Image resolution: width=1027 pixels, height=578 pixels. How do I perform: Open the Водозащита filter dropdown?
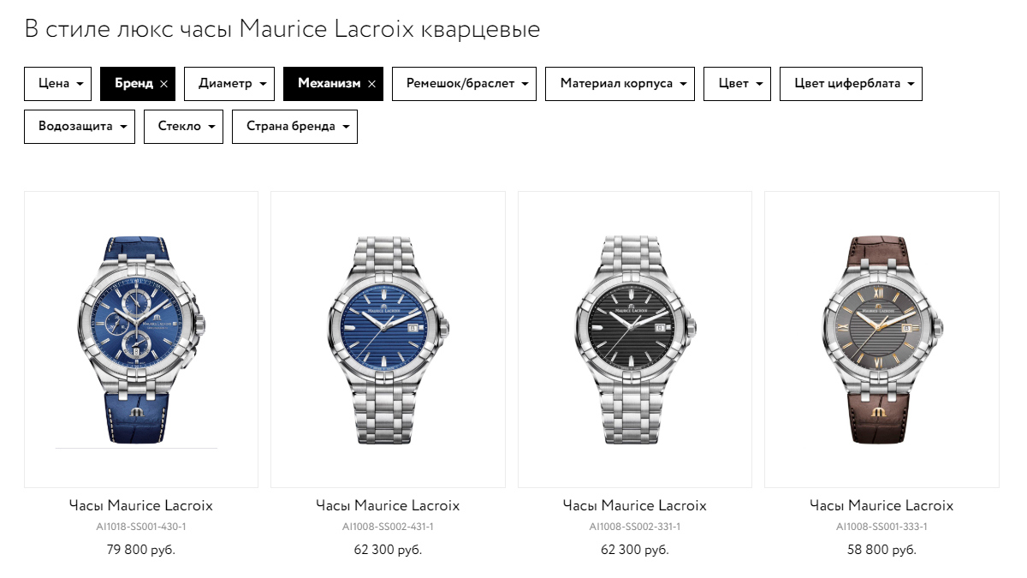tap(80, 127)
